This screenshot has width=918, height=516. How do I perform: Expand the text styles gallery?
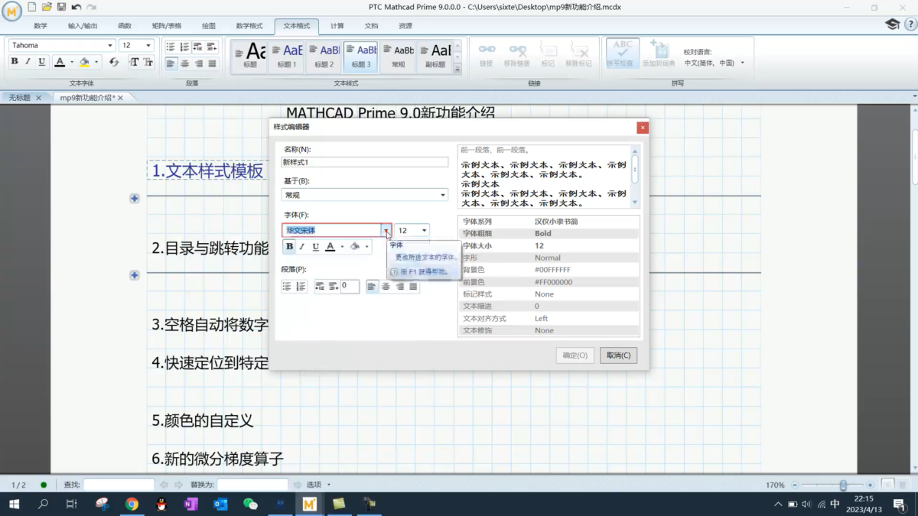(458, 69)
